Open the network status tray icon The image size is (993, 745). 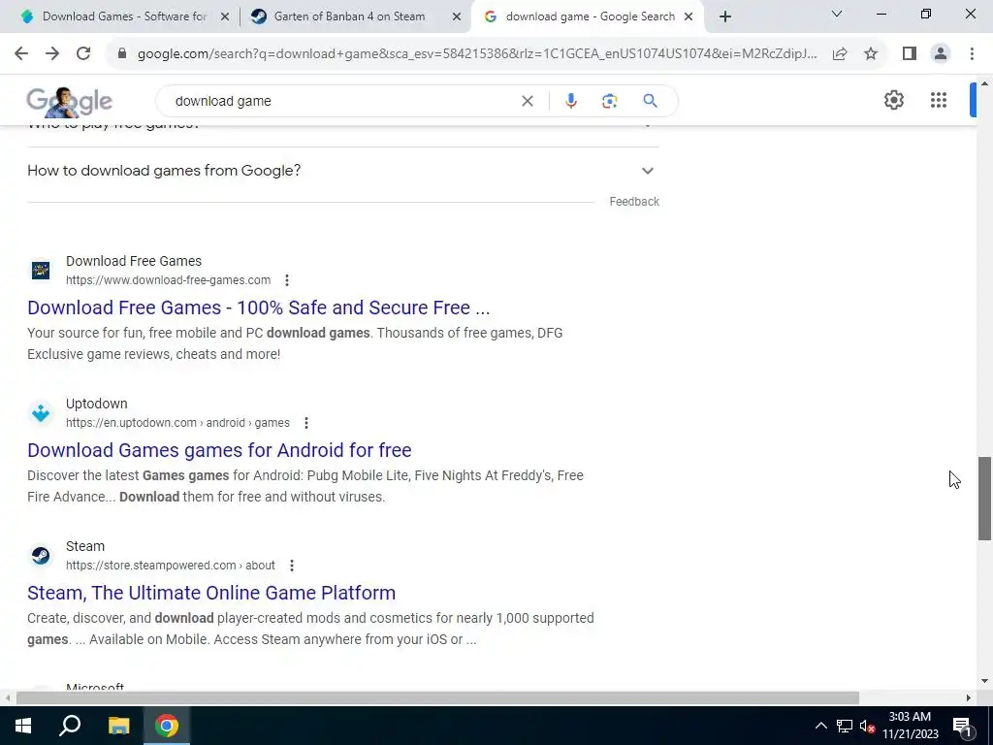(x=845, y=726)
